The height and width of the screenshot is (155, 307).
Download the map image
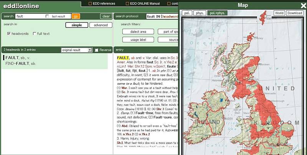point(294,13)
